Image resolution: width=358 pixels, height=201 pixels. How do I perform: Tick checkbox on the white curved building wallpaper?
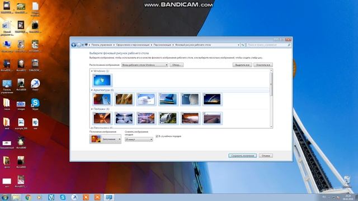[138, 95]
